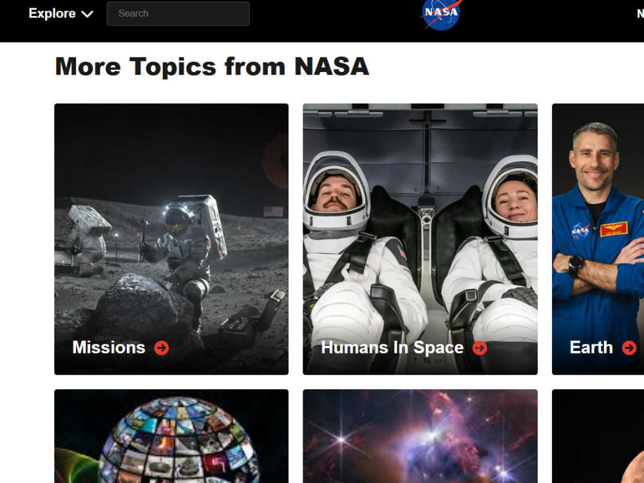Open the Earth topic link
Screen dimensions: 644x483
[591, 348]
